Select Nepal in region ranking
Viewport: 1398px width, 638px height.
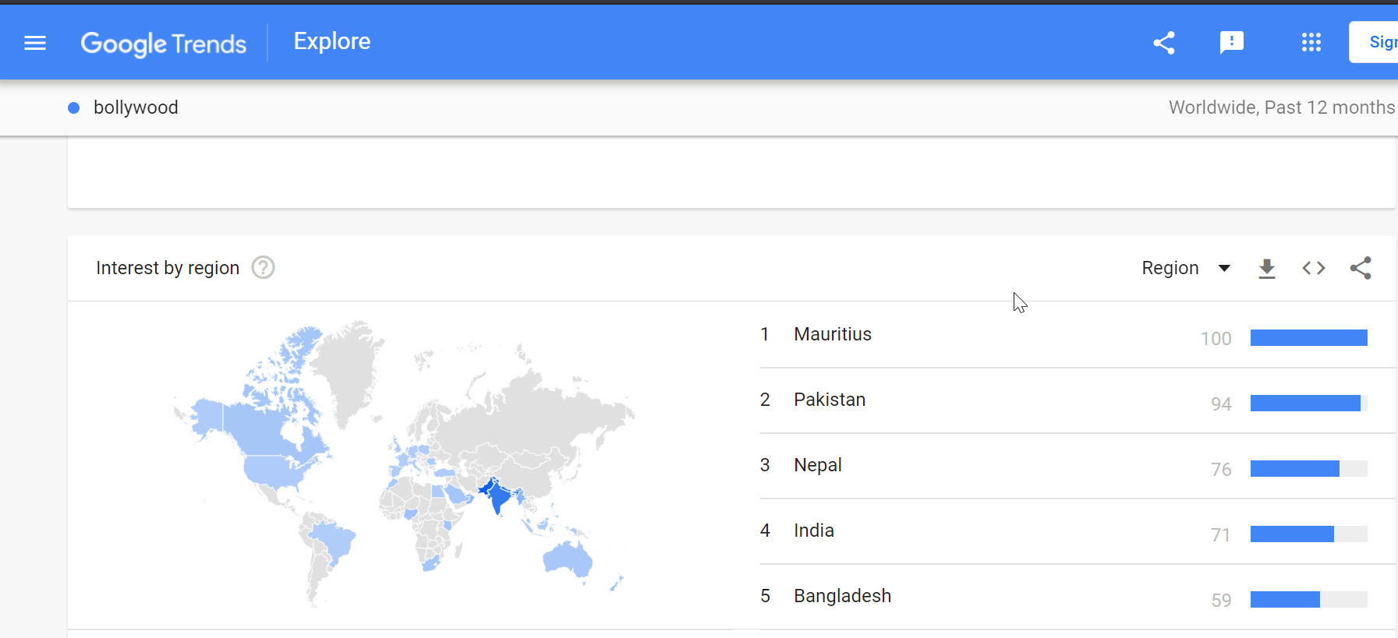(818, 465)
